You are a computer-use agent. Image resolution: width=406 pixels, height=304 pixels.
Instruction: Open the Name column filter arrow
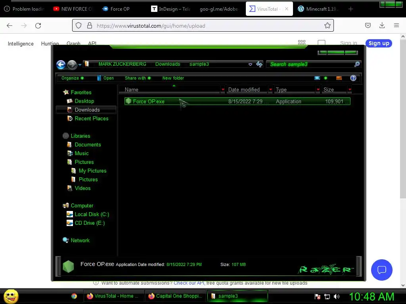pos(223,90)
